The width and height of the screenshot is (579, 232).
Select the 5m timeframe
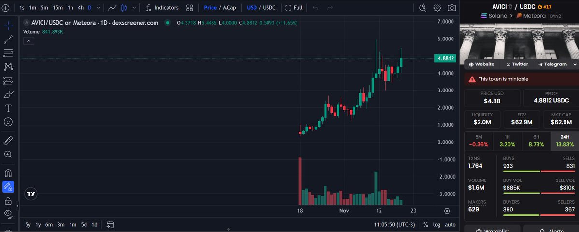pyautogui.click(x=44, y=7)
